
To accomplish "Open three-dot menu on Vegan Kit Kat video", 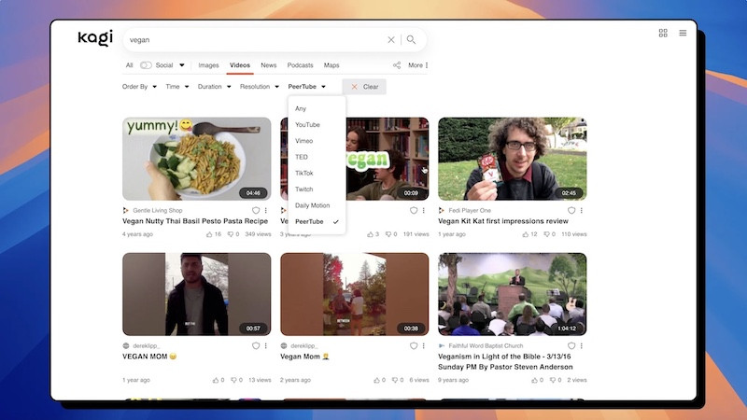I will 582,211.
